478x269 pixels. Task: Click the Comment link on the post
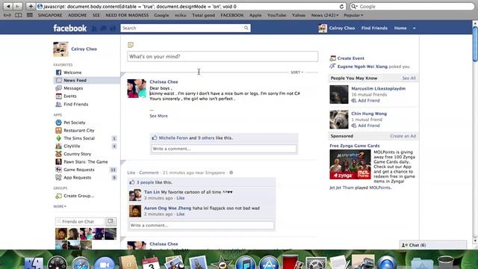(149, 173)
